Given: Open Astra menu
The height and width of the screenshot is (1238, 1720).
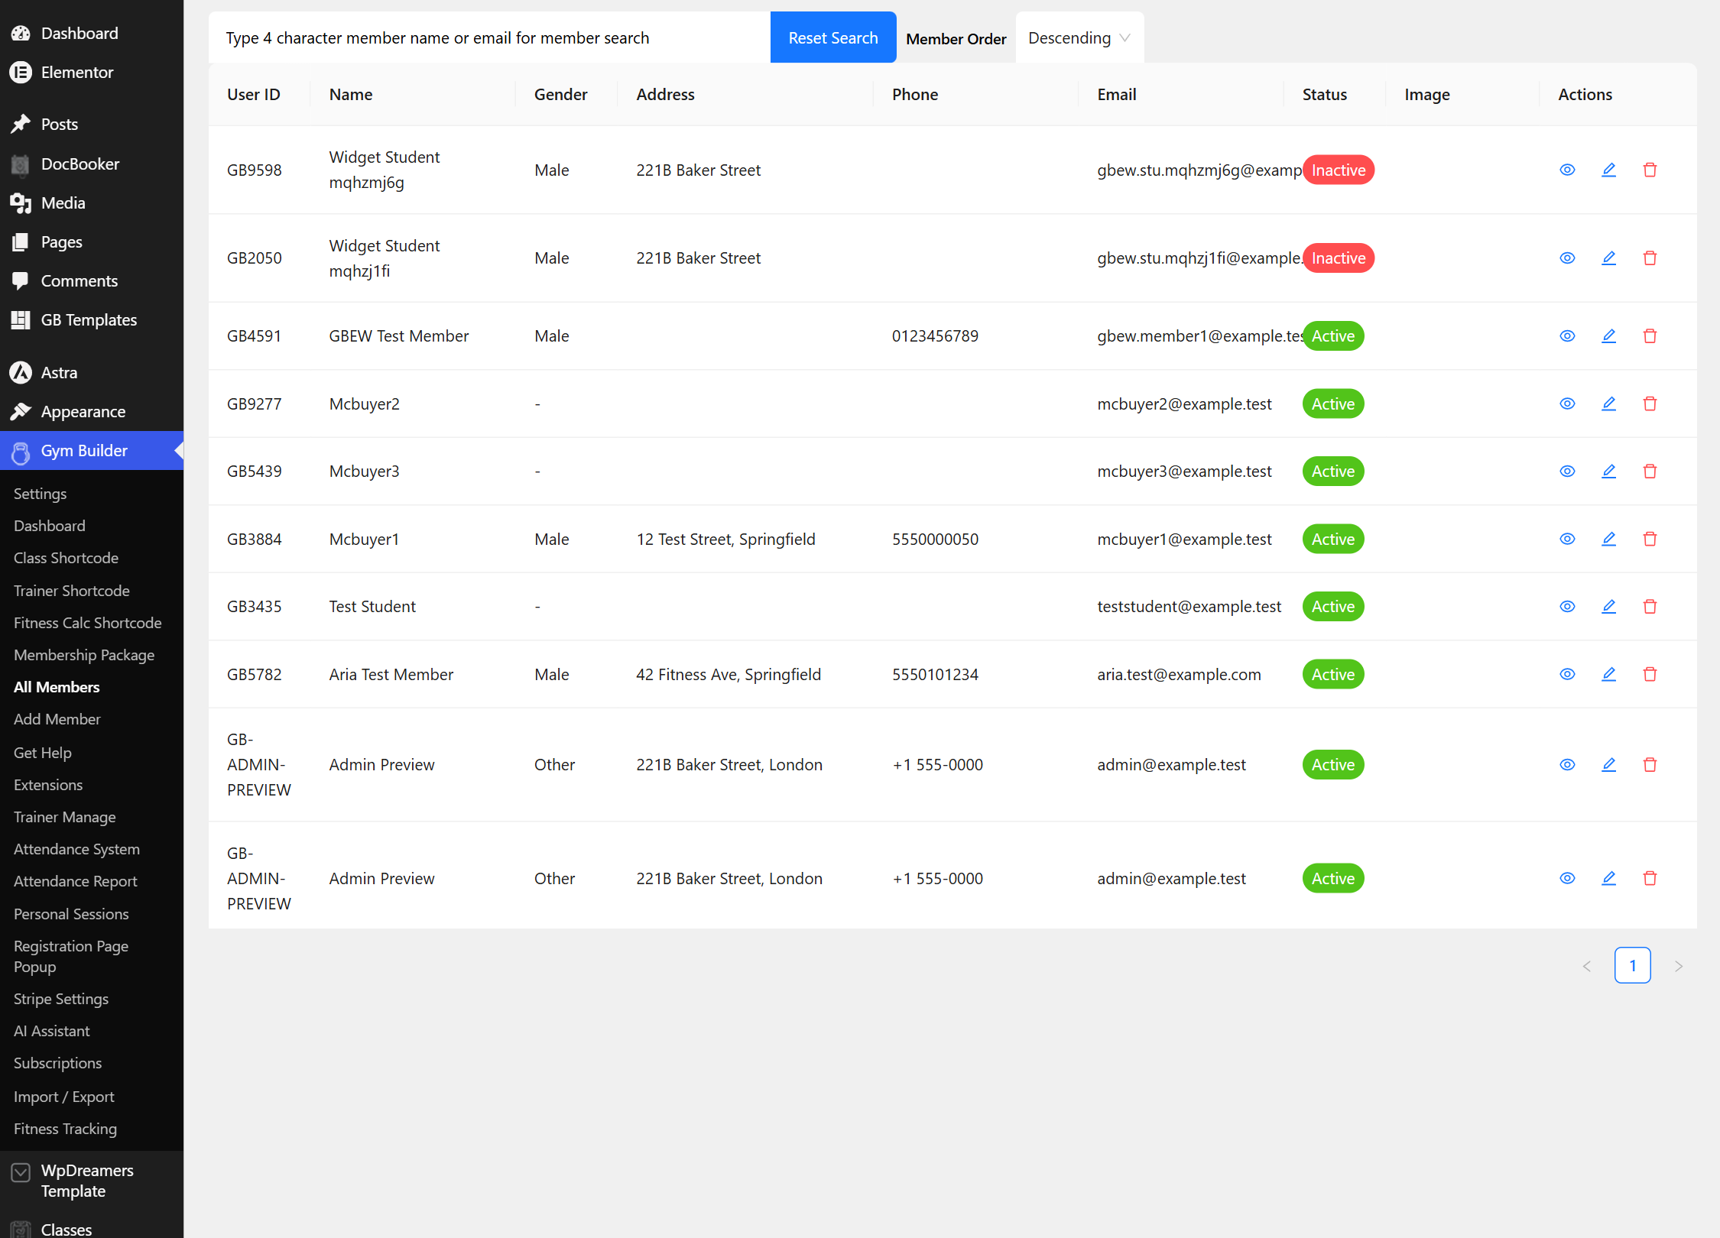Looking at the screenshot, I should 92,372.
